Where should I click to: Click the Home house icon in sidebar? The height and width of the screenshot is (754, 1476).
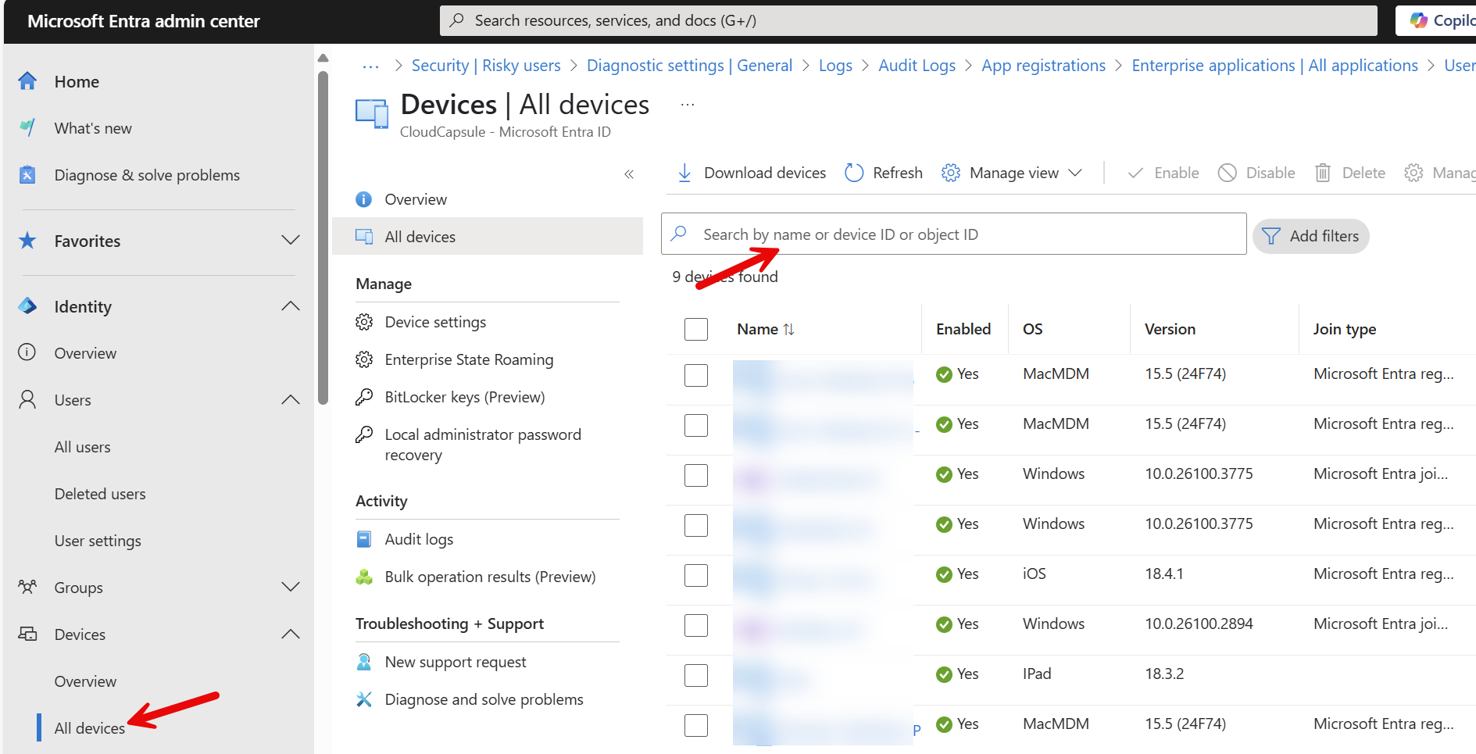point(27,81)
